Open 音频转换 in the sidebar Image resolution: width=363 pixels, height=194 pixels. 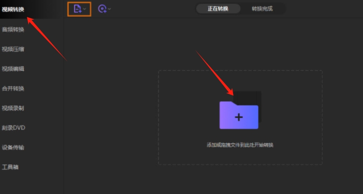tap(13, 30)
